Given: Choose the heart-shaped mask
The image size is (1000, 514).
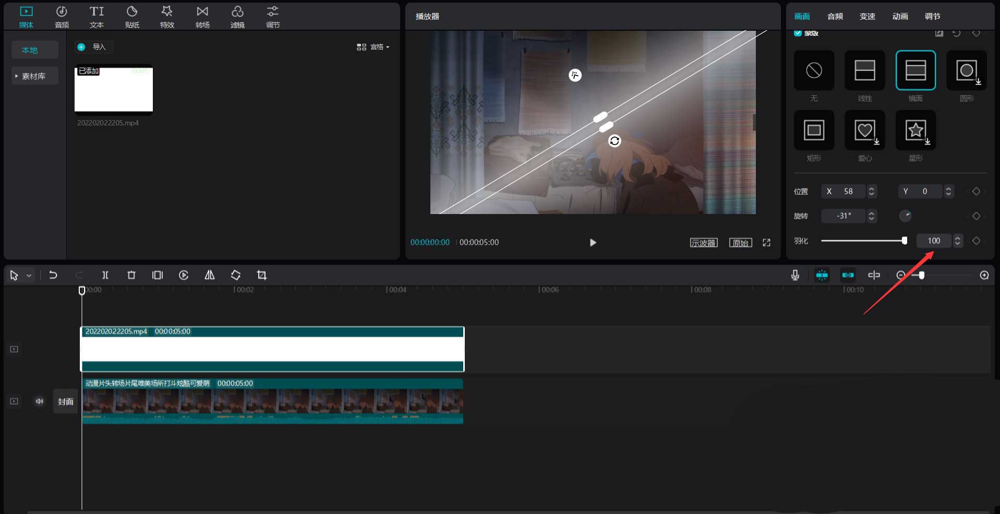Looking at the screenshot, I should (x=864, y=130).
